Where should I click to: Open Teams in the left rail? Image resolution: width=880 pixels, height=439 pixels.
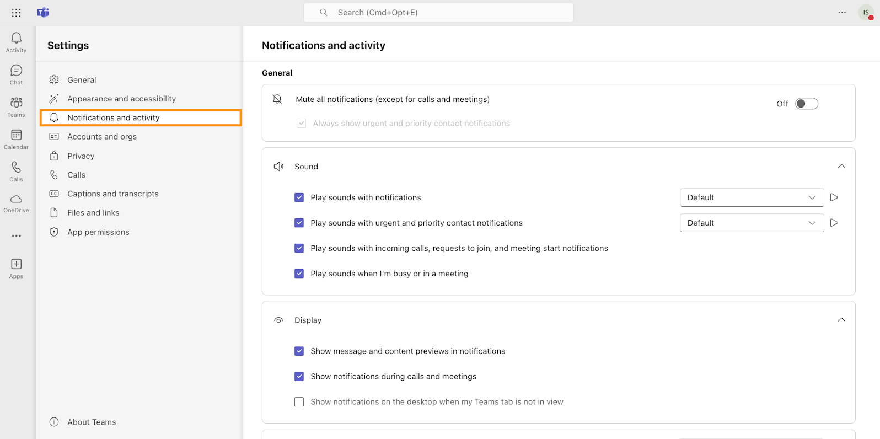click(16, 107)
